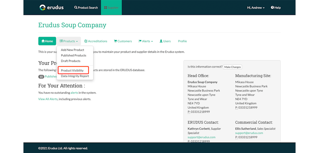Open the View All Alerts link

pyautogui.click(x=48, y=99)
